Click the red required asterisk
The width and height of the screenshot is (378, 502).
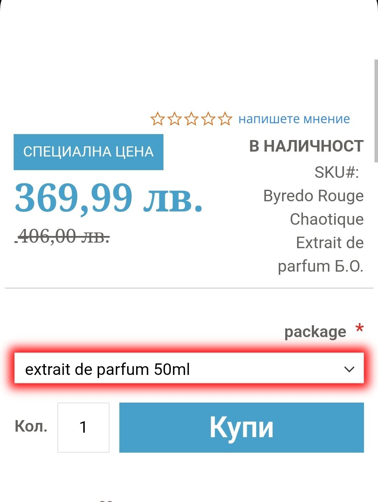tap(359, 329)
